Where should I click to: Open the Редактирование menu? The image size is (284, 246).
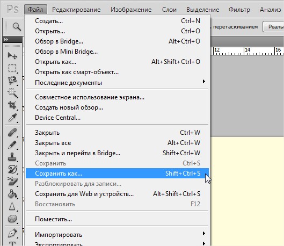point(76,10)
